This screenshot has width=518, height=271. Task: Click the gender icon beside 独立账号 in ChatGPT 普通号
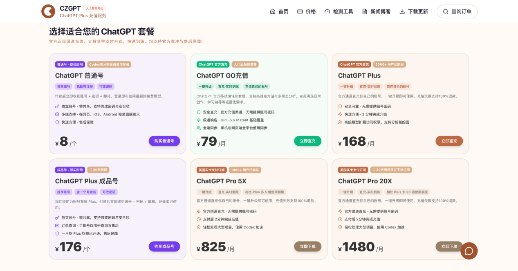(57, 107)
